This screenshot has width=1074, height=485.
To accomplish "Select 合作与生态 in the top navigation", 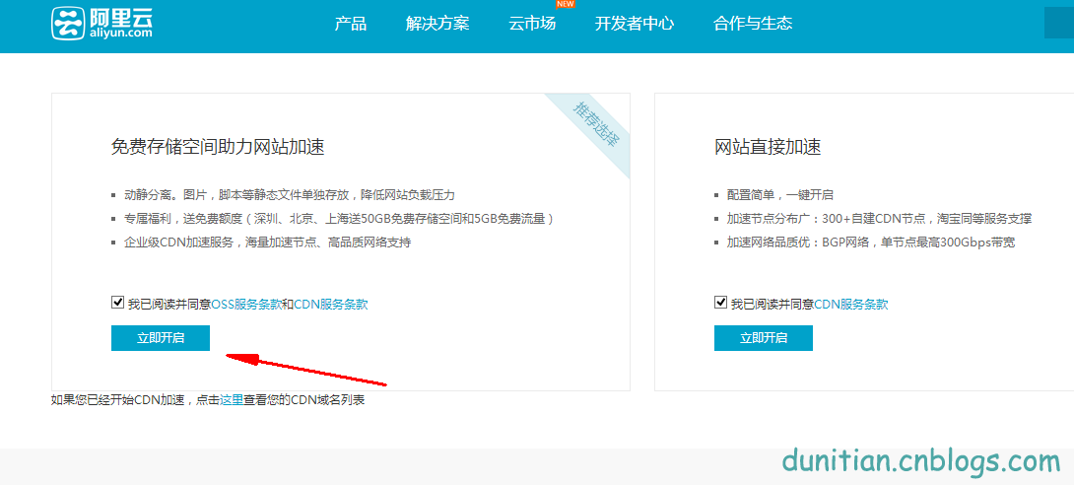I will point(753,23).
